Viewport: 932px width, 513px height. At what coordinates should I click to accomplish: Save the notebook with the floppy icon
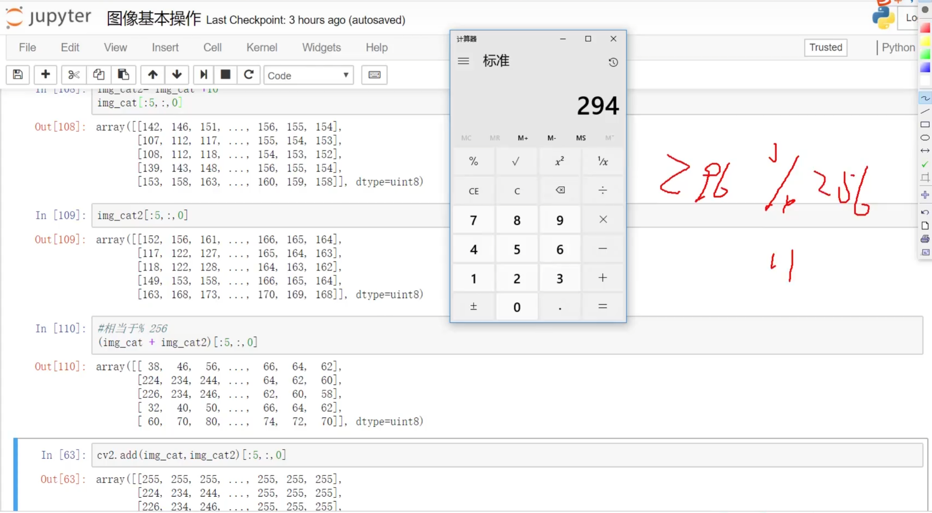click(18, 75)
